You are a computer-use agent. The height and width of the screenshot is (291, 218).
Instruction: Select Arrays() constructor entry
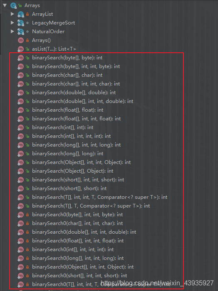tap(41, 40)
